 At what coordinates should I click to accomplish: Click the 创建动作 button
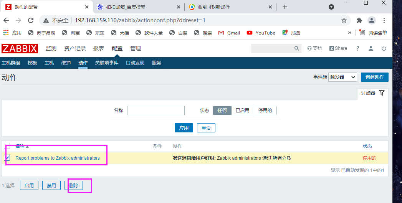pyautogui.click(x=375, y=77)
